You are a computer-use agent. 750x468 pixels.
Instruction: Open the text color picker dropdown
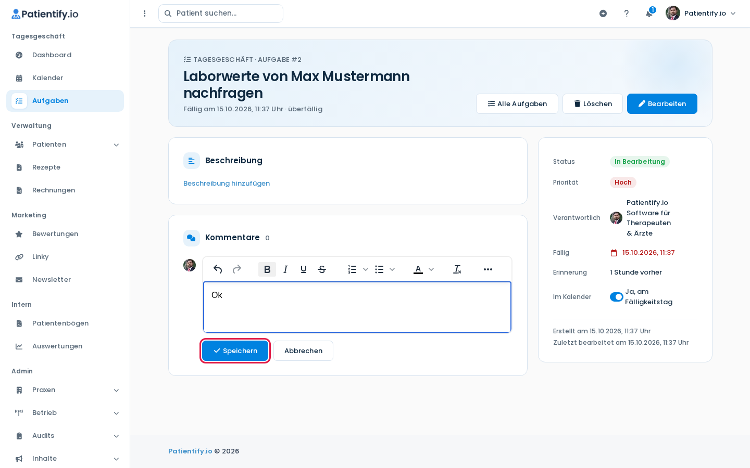pyautogui.click(x=431, y=269)
